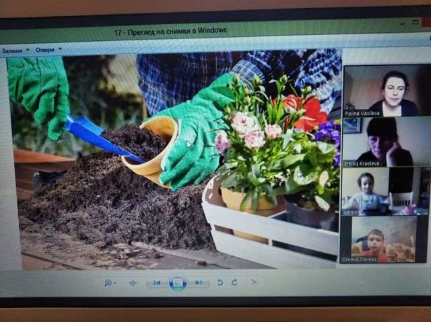Screen dimensions: 431x322
Task: Go to the previous photo
Action: point(157,283)
